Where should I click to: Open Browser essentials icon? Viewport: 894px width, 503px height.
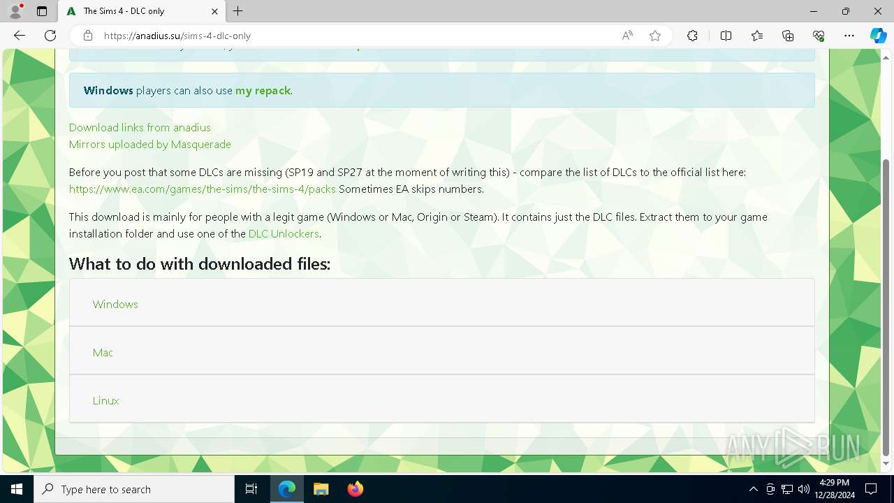pos(819,36)
